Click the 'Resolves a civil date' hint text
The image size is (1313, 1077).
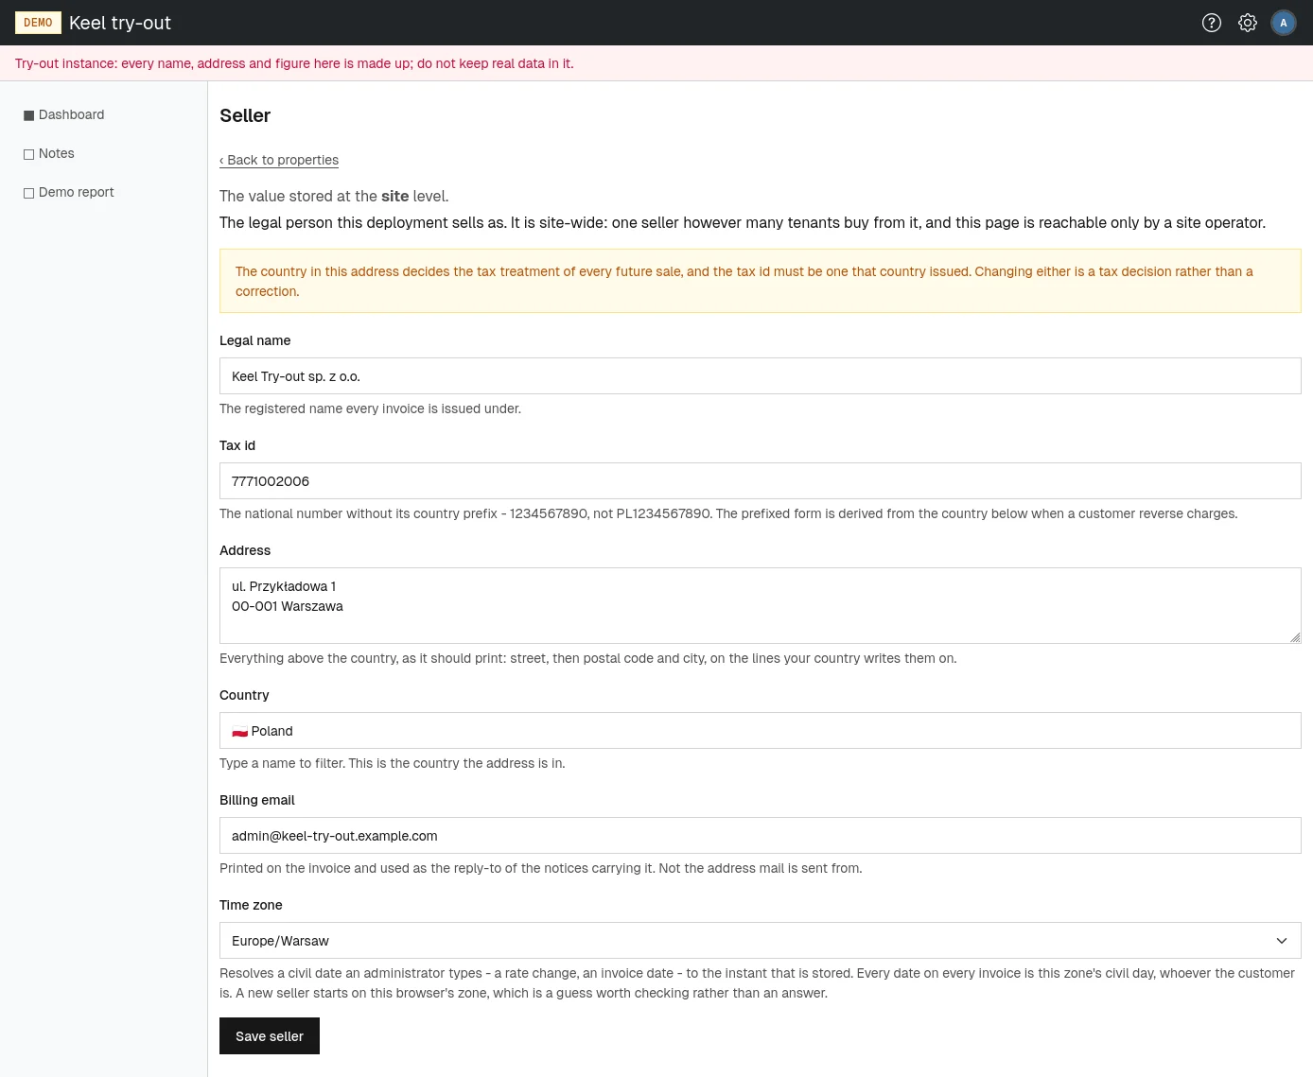tap(757, 983)
